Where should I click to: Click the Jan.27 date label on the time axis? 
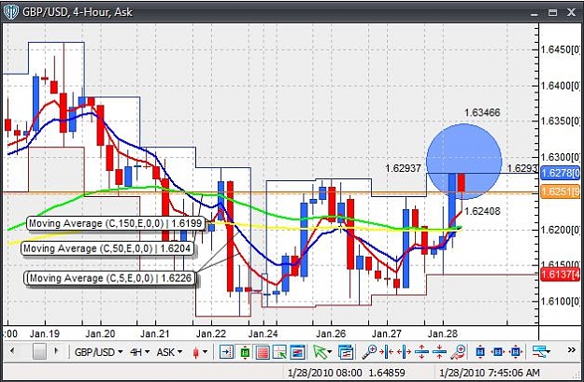pyautogui.click(x=386, y=333)
